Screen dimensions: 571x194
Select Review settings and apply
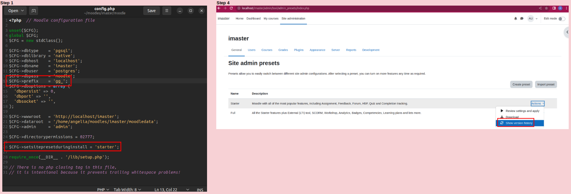tap(520, 111)
